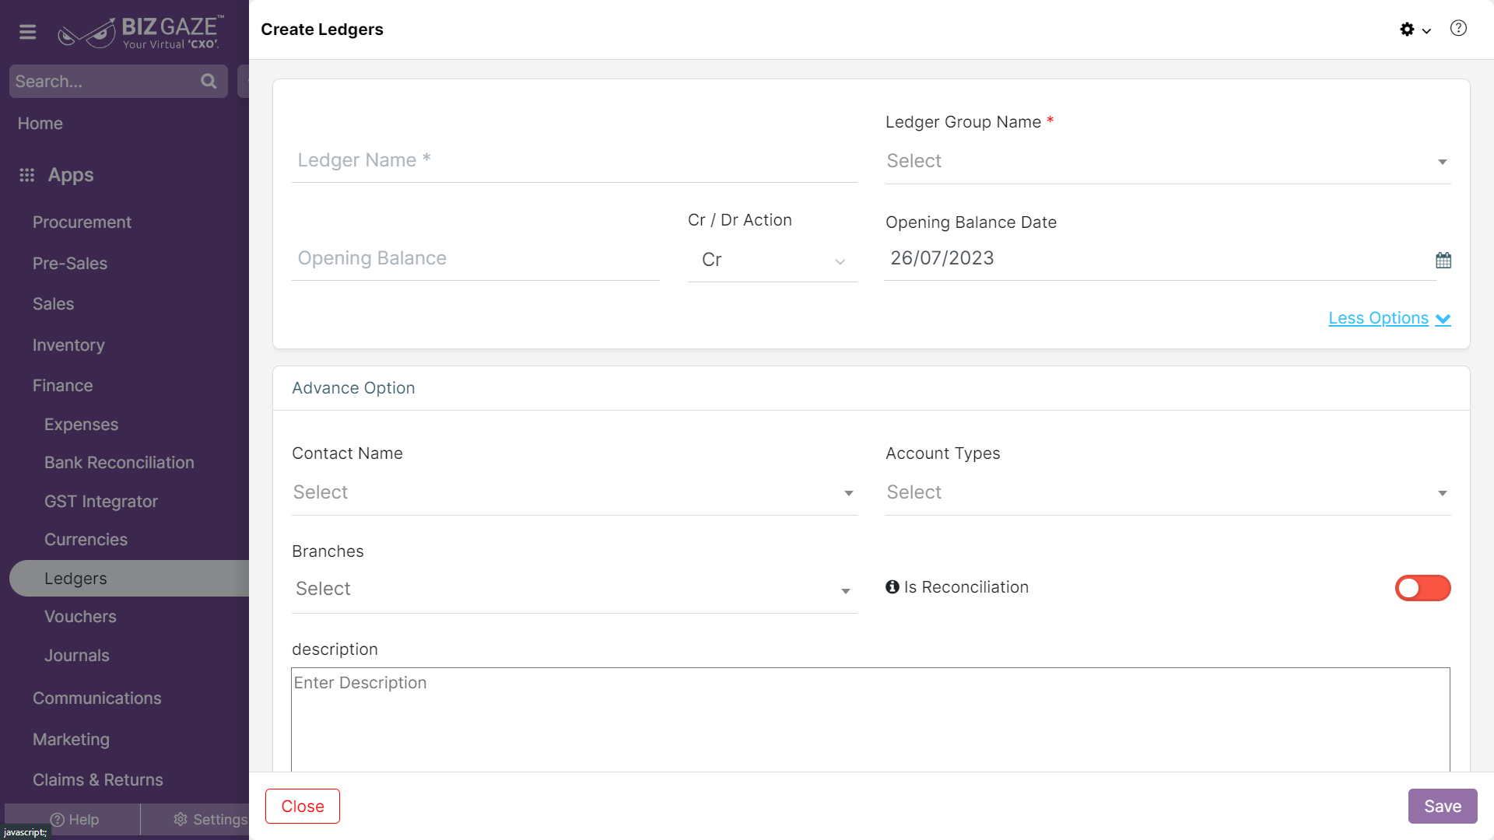Viewport: 1494px width, 840px height.
Task: Open the hamburger menu icon
Action: [28, 32]
